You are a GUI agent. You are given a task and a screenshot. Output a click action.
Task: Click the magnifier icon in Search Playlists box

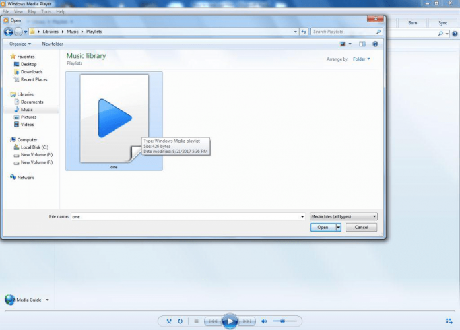click(x=378, y=32)
